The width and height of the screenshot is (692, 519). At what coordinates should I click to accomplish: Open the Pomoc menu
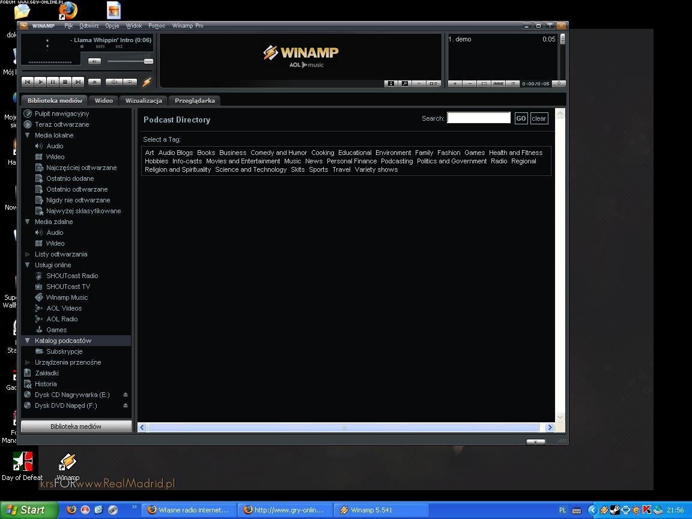(x=157, y=26)
